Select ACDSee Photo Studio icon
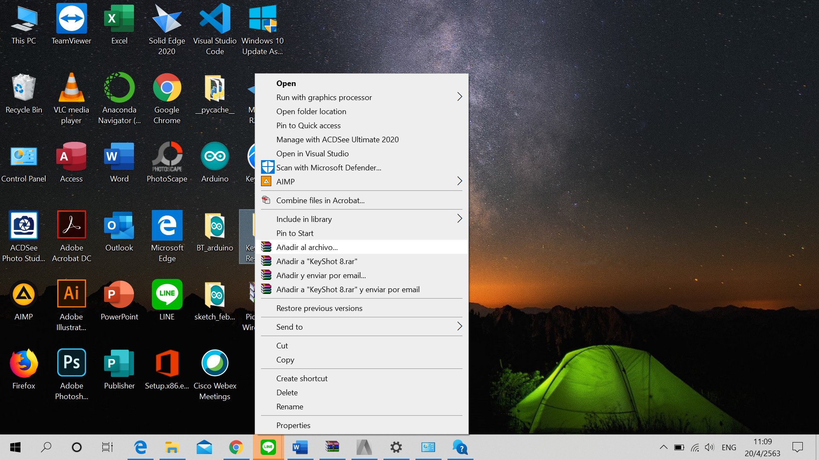Viewport: 819px width, 460px height. pos(24,237)
